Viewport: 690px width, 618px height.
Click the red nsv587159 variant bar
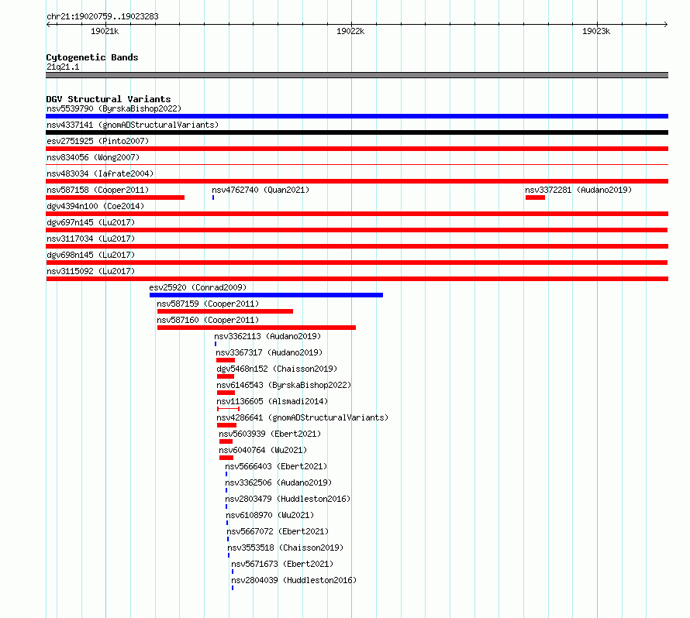pos(225,311)
